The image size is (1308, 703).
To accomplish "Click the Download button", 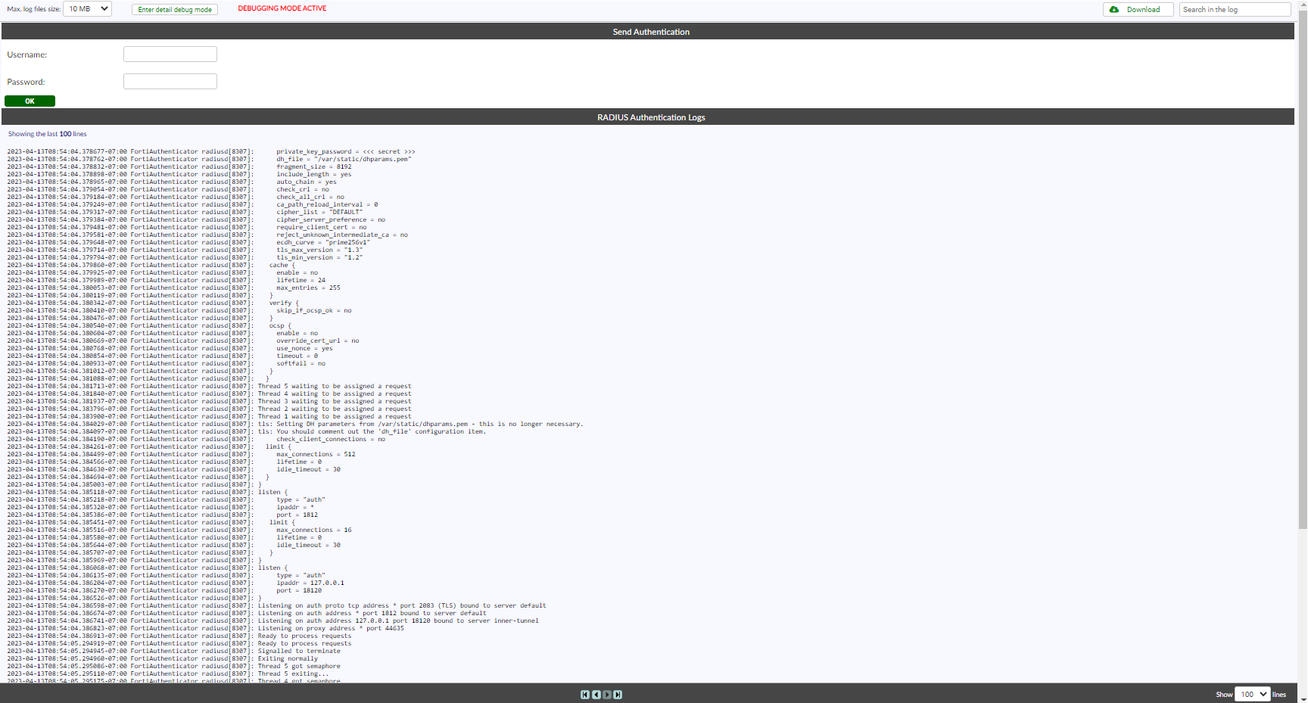I will pos(1138,9).
